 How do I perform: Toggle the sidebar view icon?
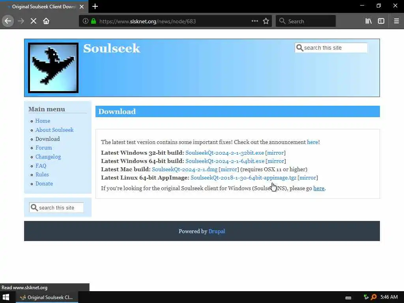pyautogui.click(x=381, y=21)
